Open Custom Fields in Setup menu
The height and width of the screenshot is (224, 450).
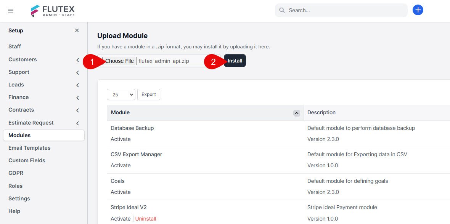[x=27, y=161]
